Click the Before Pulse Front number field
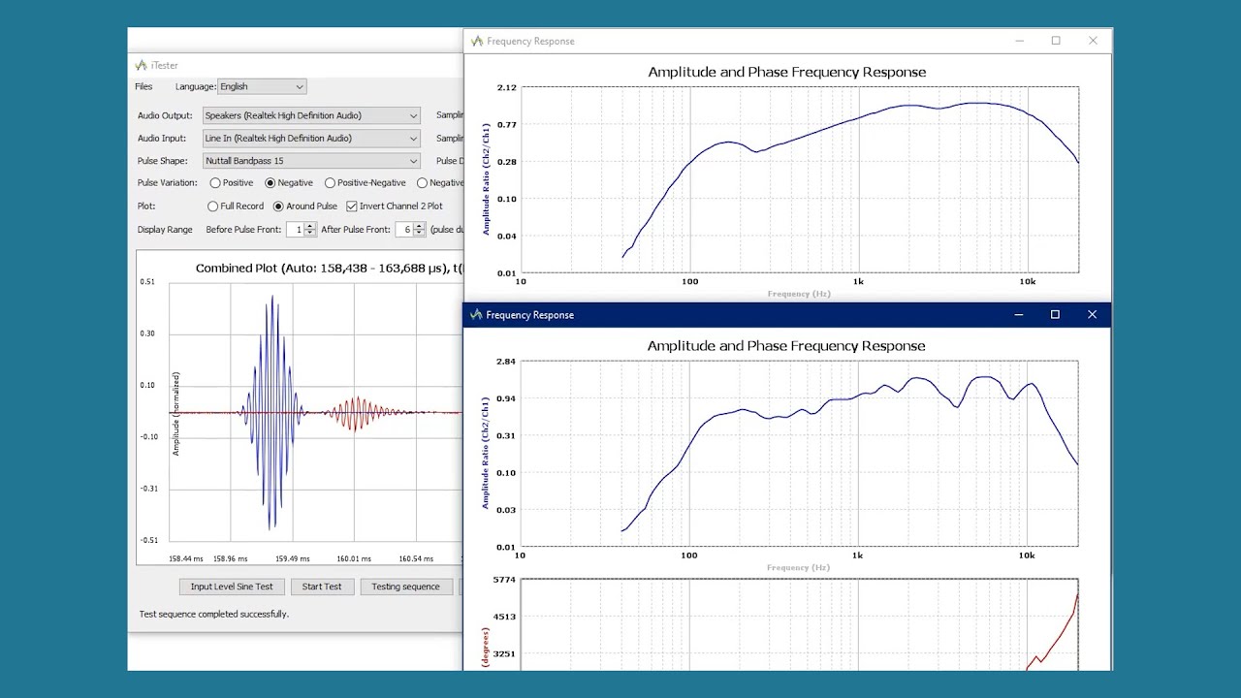Viewport: 1241px width, 698px height. point(295,230)
